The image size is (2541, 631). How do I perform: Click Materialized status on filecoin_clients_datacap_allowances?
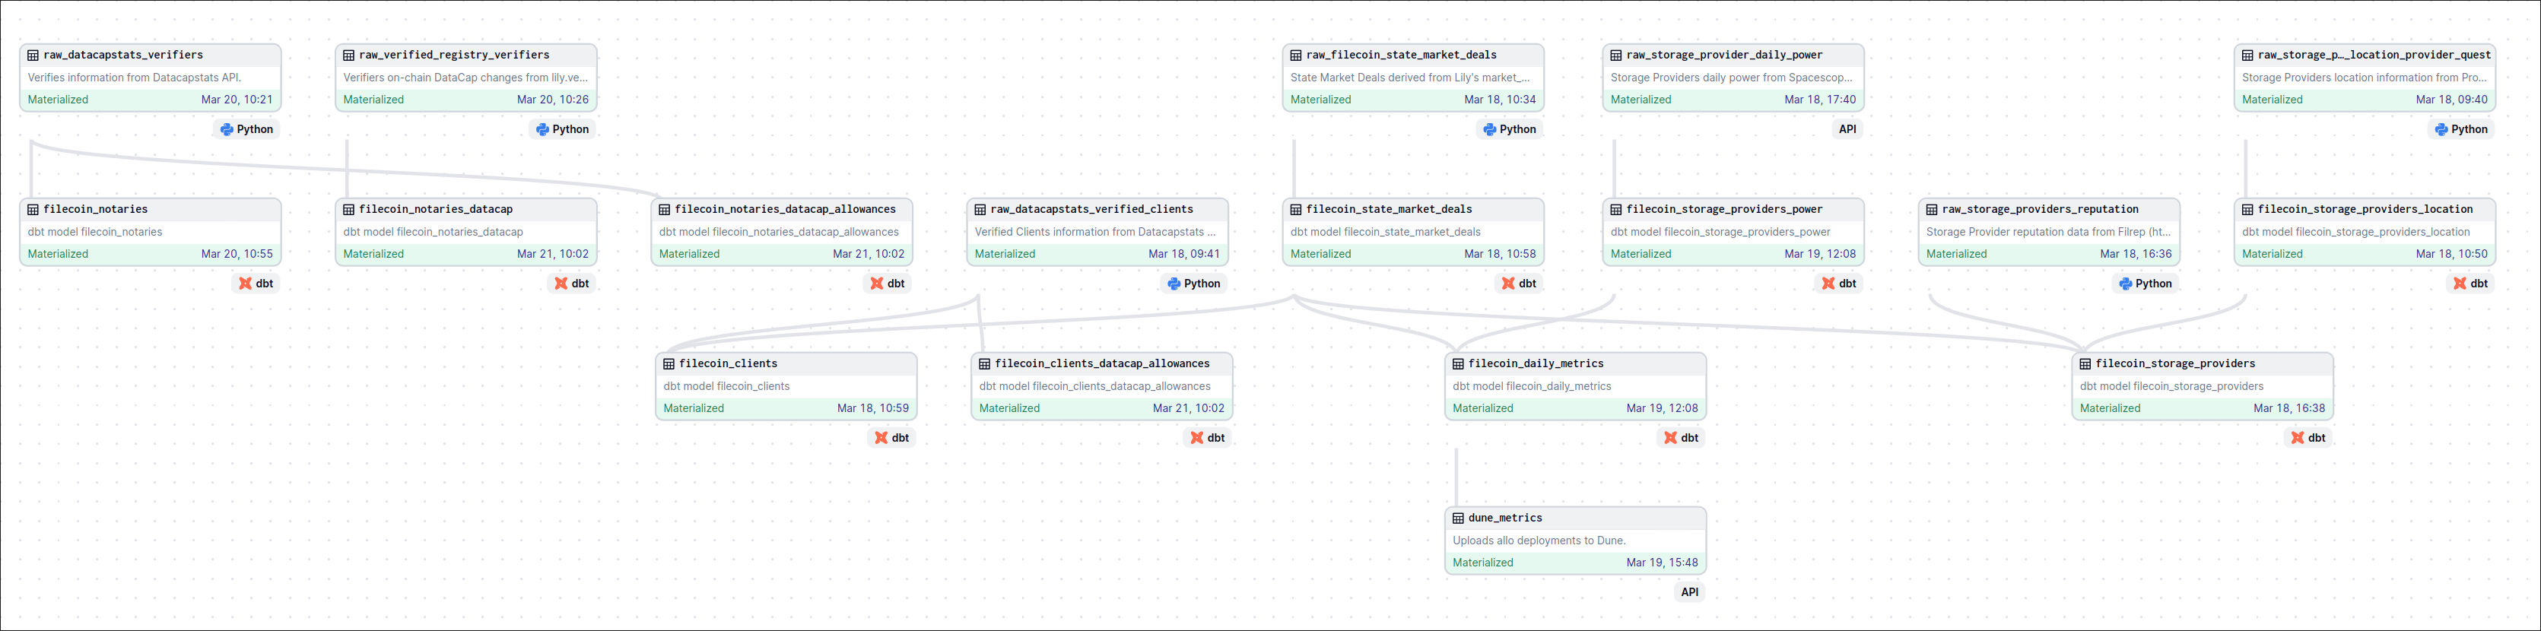1009,408
